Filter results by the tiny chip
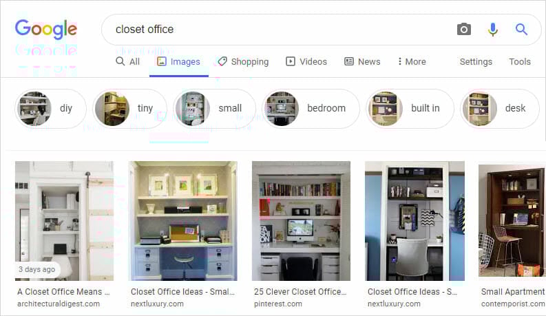The width and height of the screenshot is (546, 316). (129, 109)
